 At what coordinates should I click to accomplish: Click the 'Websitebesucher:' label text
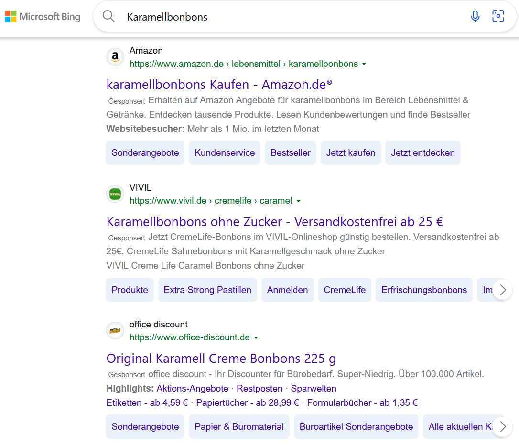[x=145, y=129]
